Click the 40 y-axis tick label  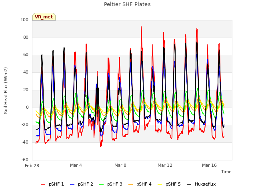(26, 72)
